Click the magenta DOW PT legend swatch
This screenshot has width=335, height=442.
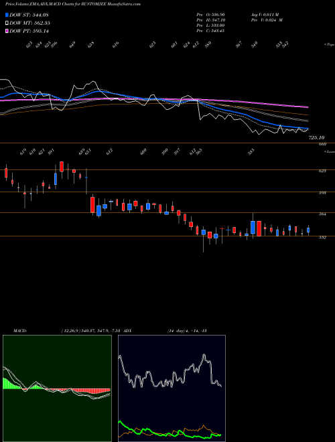coord(7,31)
